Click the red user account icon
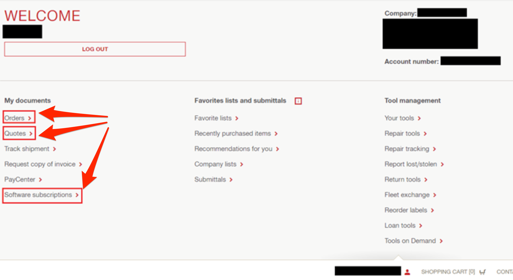Viewport: 513px width, 280px height. [407, 272]
